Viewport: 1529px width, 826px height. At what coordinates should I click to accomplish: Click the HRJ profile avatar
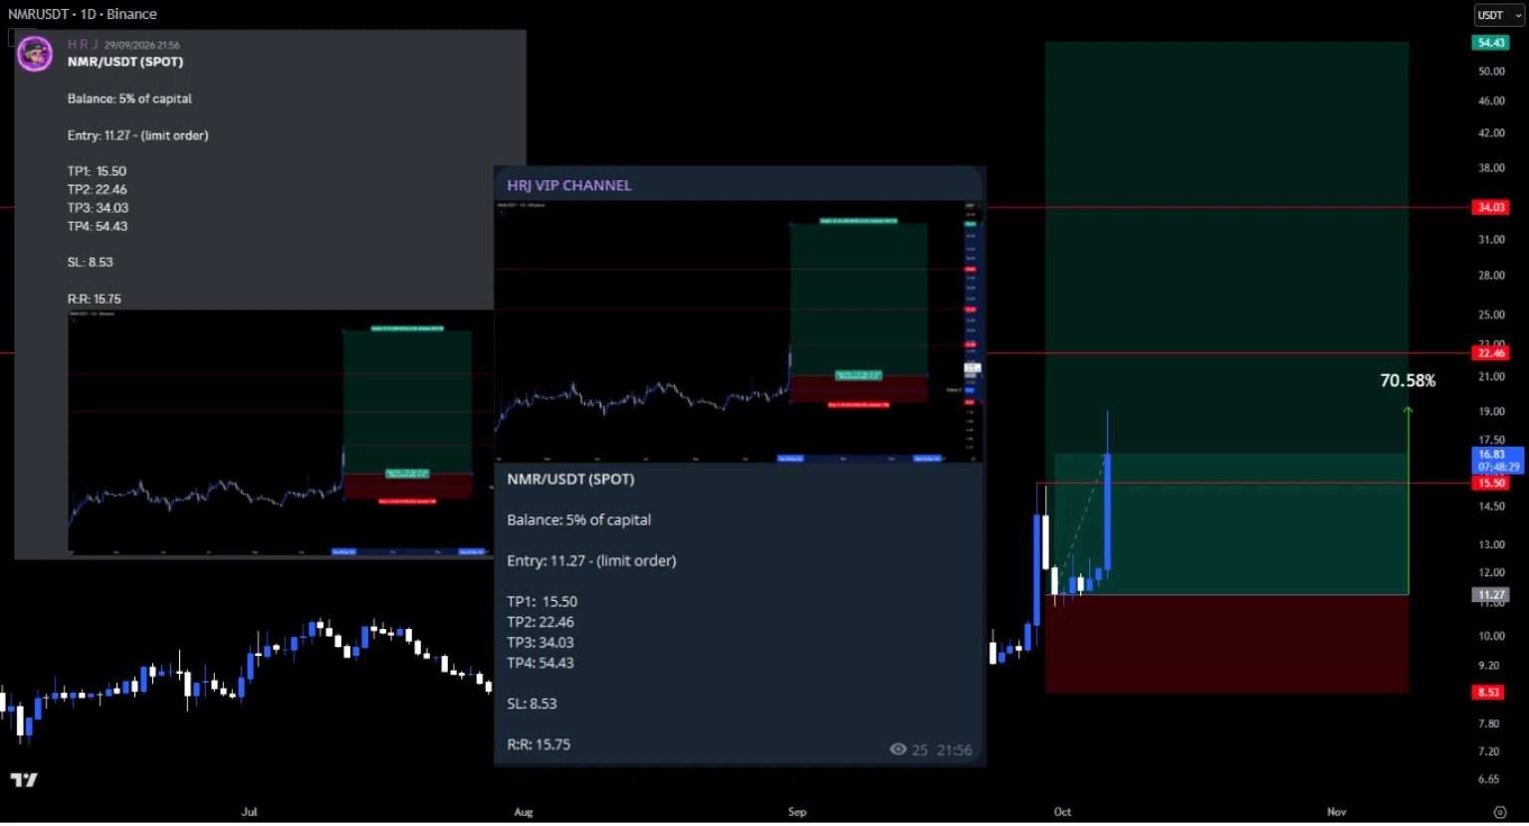[x=35, y=54]
